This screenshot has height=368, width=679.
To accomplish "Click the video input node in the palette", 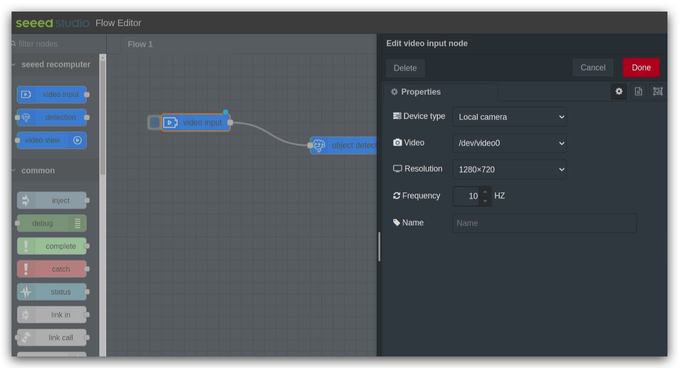I will [52, 94].
